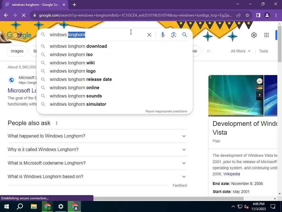Expand What is Microsoft codename Longhorn?
This screenshot has height=212, width=282.
click(97, 163)
